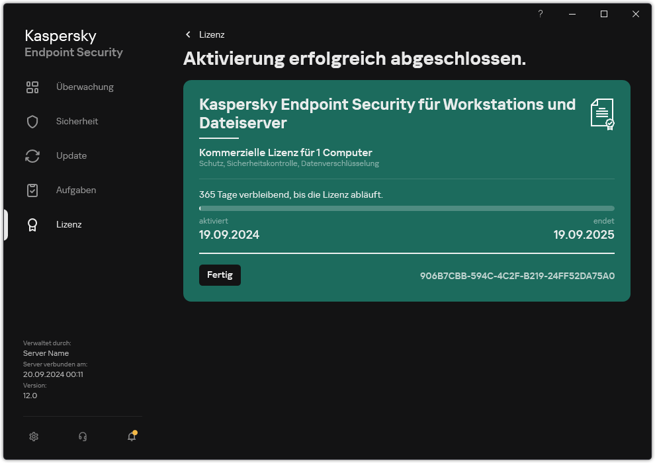655x463 pixels.
Task: Select the Lizenz key icon
Action: (32, 224)
